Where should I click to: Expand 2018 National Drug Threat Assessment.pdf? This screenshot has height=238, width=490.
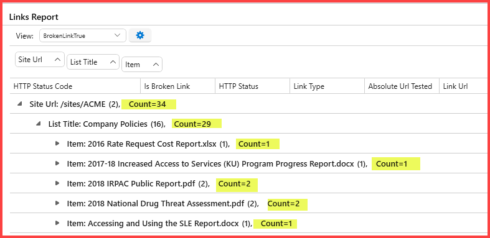[x=57, y=203]
